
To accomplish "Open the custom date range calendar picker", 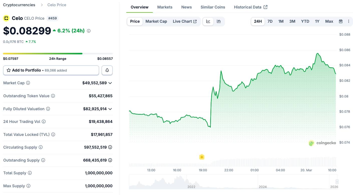I will click(341, 21).
